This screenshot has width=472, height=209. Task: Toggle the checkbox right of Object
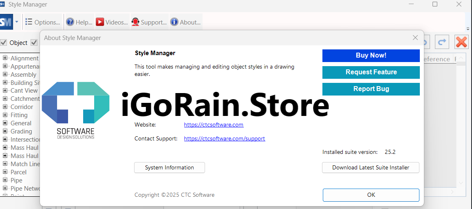[34, 42]
